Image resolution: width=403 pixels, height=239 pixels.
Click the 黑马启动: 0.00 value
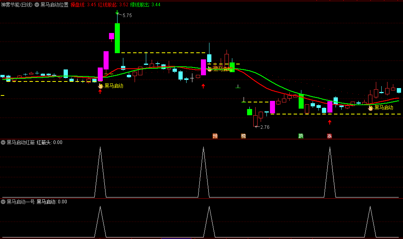point(52,202)
